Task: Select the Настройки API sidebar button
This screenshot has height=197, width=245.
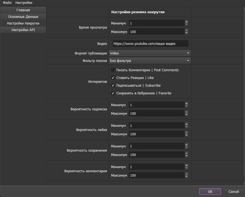Action: (23, 30)
